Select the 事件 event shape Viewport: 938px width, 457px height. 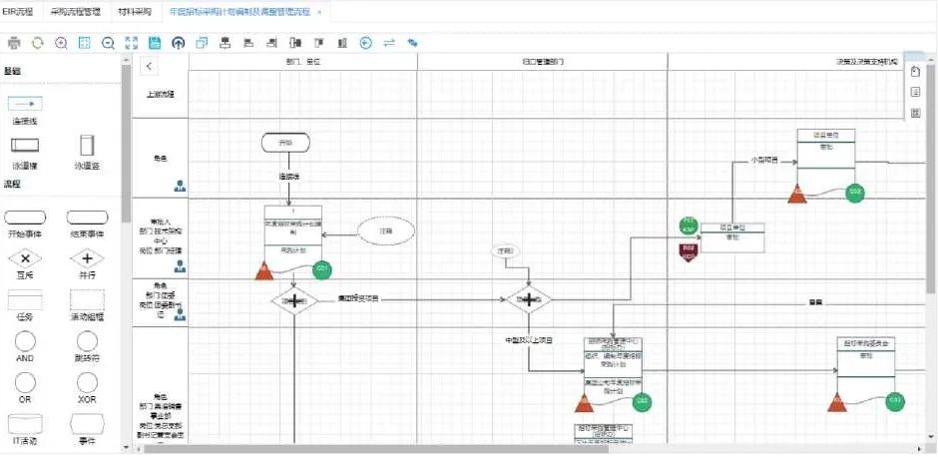click(88, 423)
